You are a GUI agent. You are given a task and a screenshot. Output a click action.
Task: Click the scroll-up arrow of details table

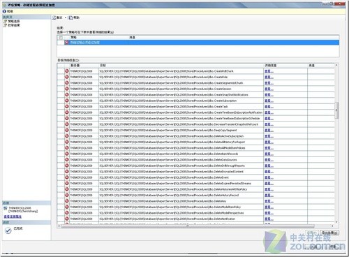[x=336, y=65]
